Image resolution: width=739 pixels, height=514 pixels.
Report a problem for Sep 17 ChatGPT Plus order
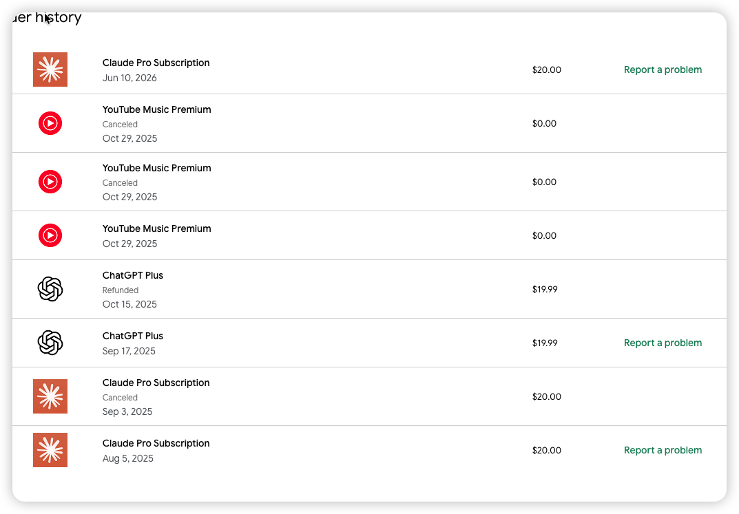click(663, 343)
